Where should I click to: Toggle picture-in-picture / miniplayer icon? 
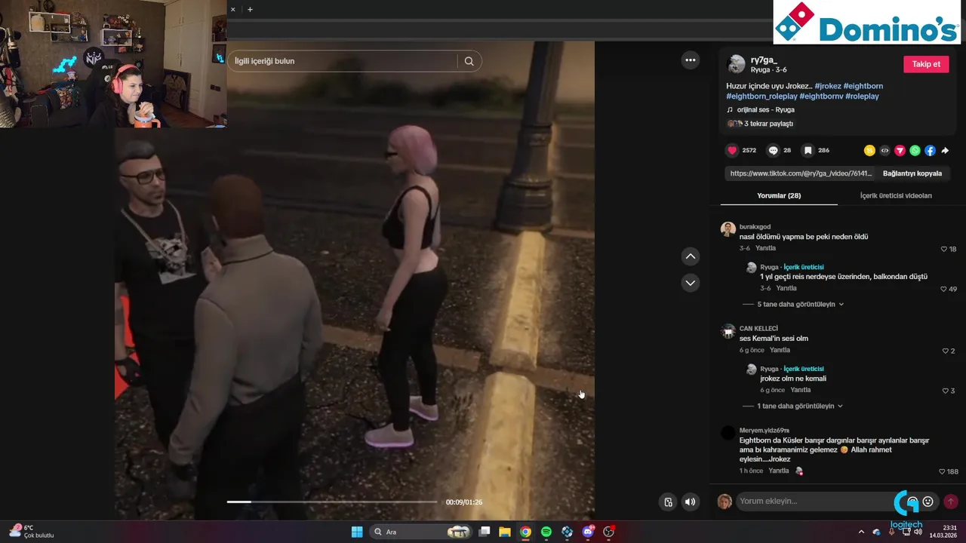[668, 502]
